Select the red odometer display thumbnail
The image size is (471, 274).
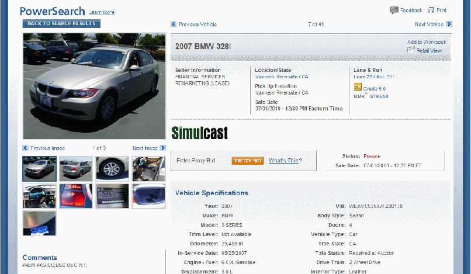coord(76,196)
